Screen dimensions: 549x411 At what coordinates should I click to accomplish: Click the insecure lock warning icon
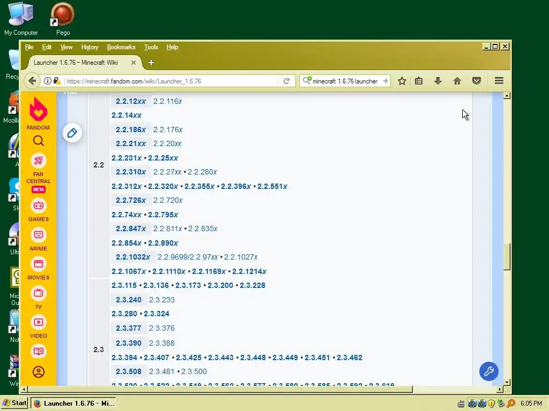click(57, 81)
